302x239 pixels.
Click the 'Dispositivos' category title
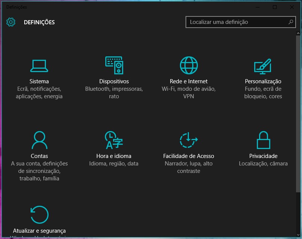[x=114, y=81]
